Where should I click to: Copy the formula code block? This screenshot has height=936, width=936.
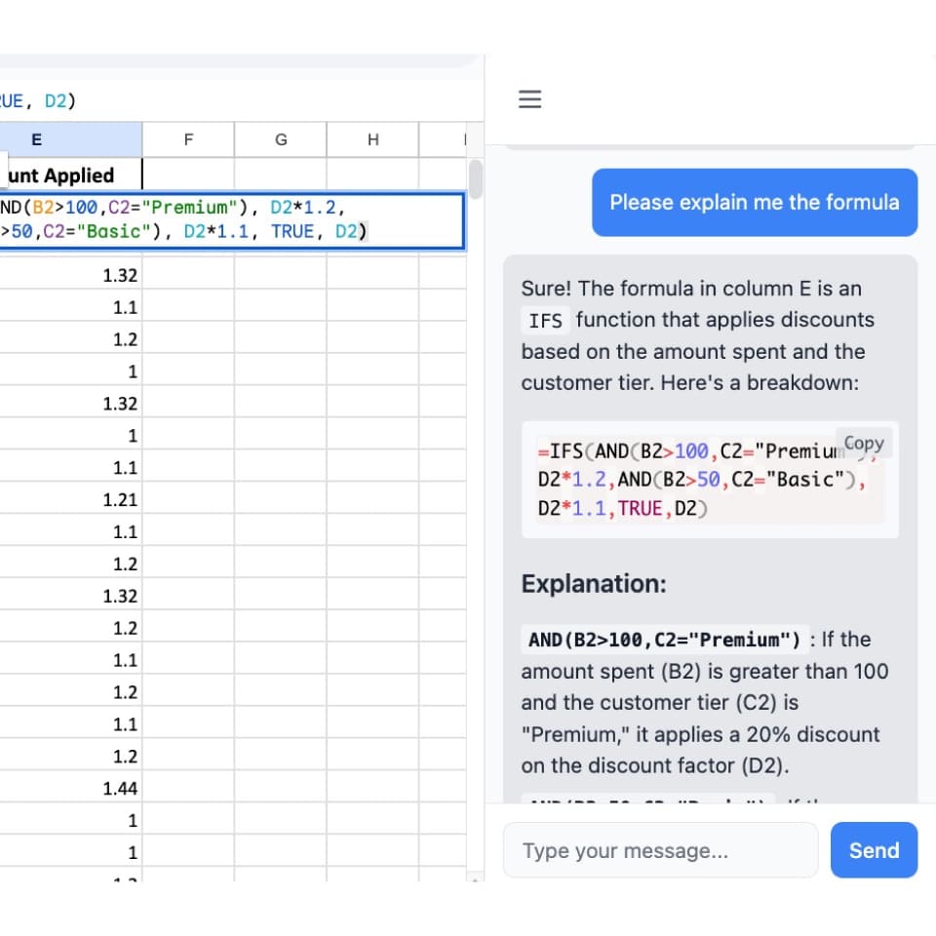(x=863, y=443)
